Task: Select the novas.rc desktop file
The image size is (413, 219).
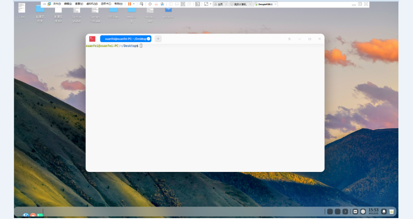Action: (x=168, y=12)
